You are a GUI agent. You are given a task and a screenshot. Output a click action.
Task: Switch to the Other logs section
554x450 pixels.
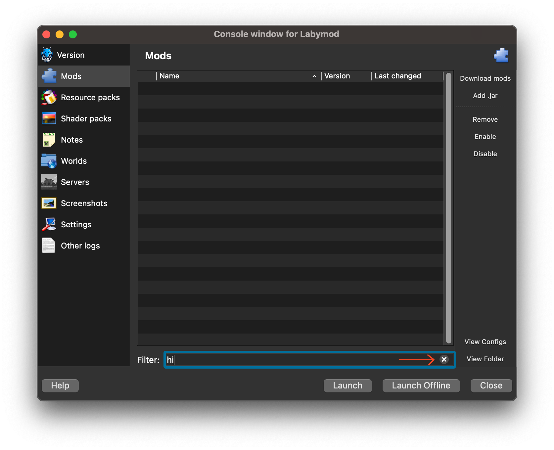click(x=80, y=246)
